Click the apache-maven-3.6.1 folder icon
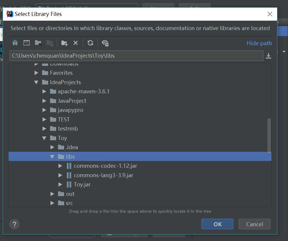288x241 pixels. [x=53, y=91]
